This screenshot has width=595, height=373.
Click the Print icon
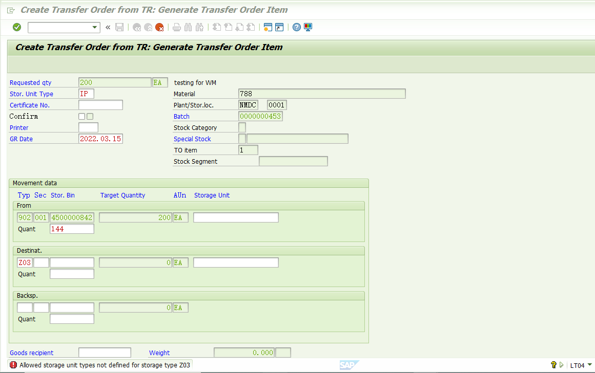(176, 27)
